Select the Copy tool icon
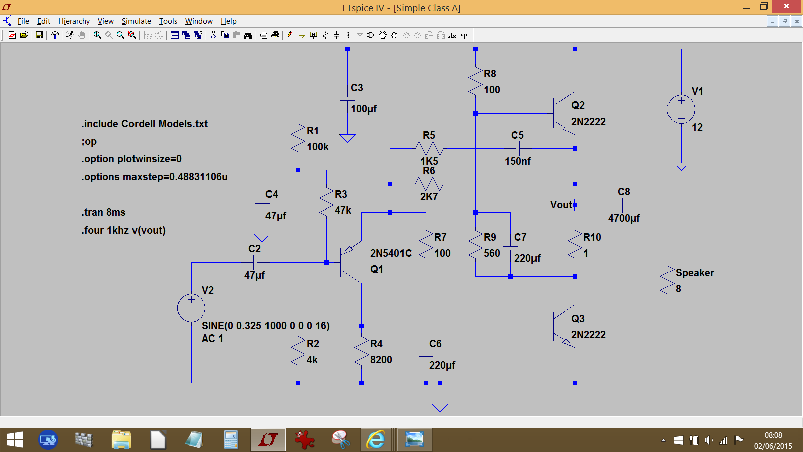803x452 pixels. click(x=225, y=35)
